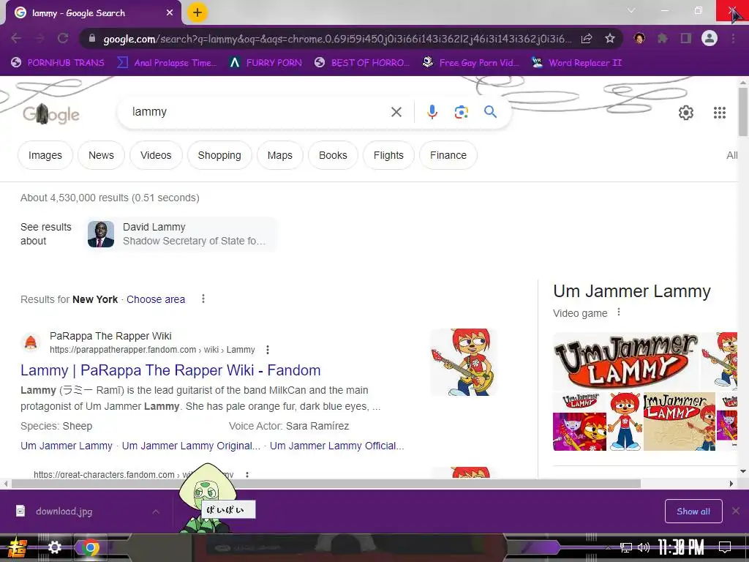Open 'Lammy | PaRappa The Rapper Wiki - Fandom' result

tap(170, 370)
